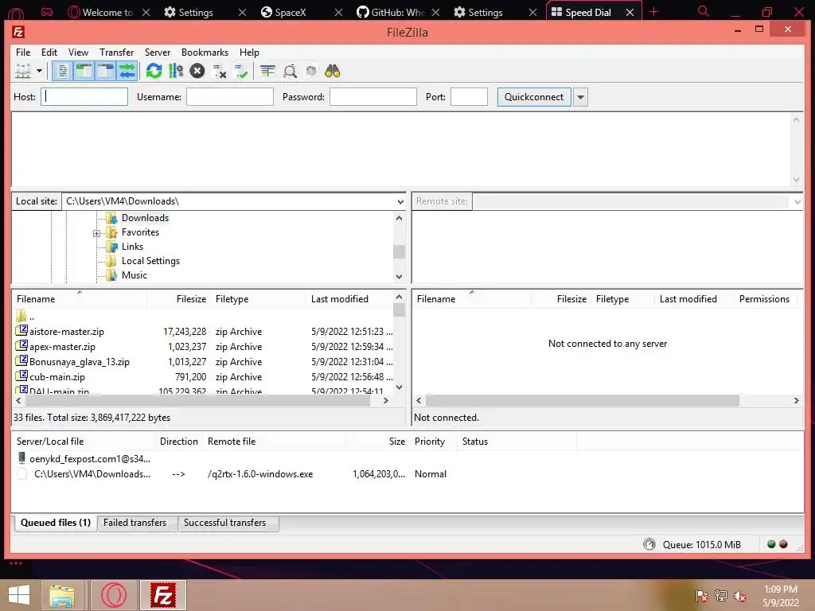Click the Disconnect from server icon
This screenshot has height=611, width=815.
point(220,71)
